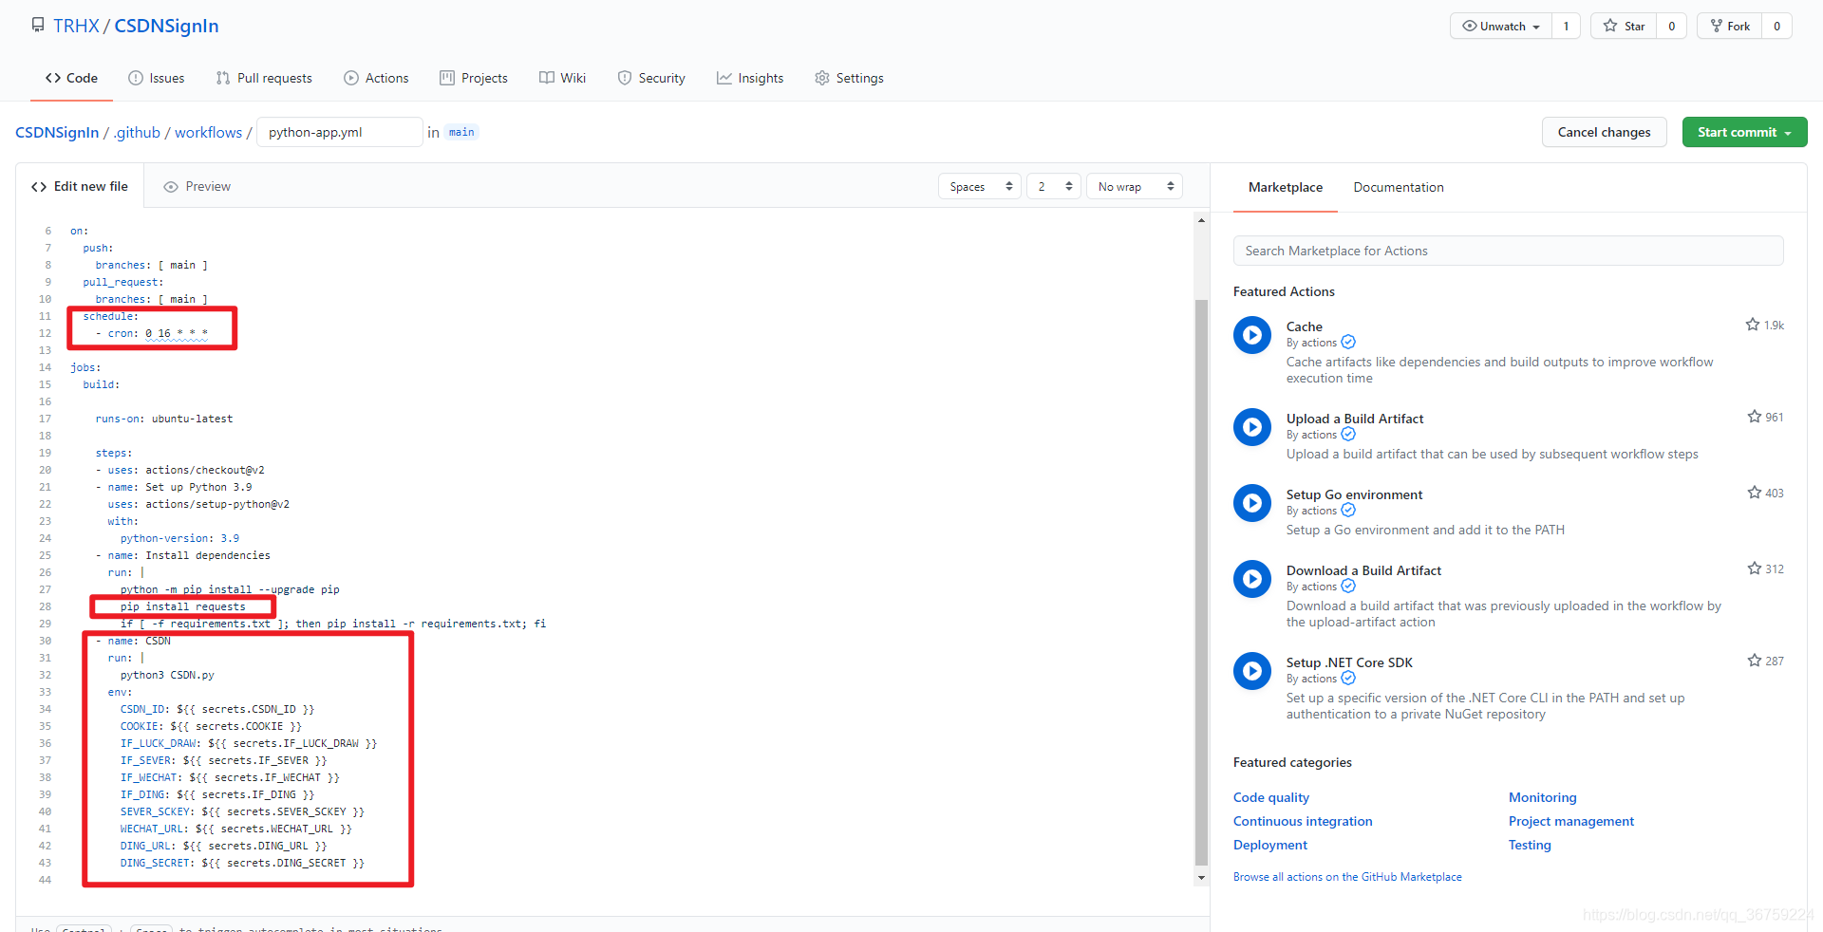The width and height of the screenshot is (1823, 932).
Task: Browse all actions on the GitHub Marketplace
Action: (1347, 877)
